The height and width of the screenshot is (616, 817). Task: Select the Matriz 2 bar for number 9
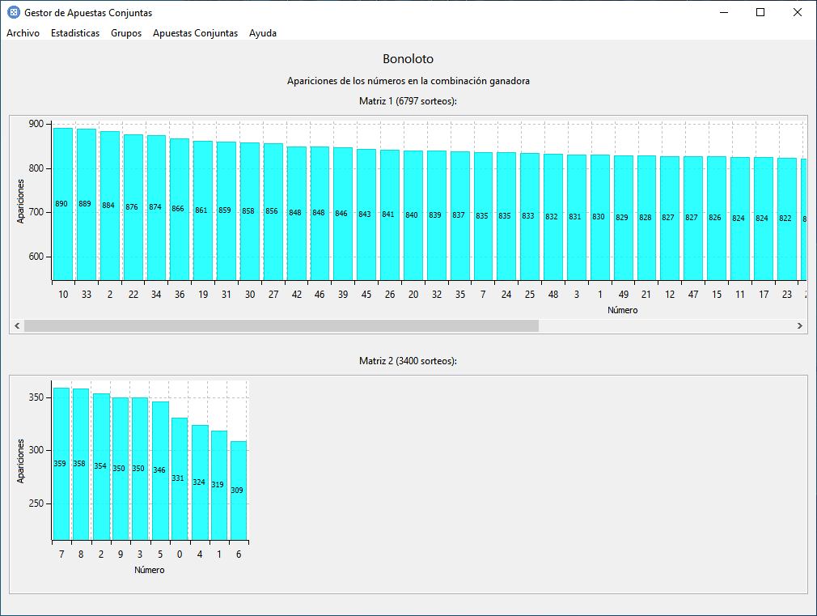coord(121,469)
